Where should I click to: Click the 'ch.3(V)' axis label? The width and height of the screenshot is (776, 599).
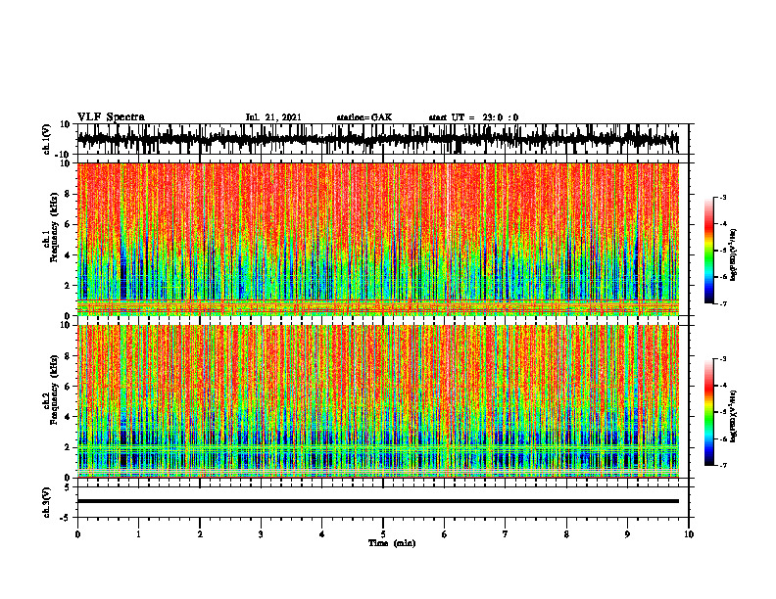tap(47, 502)
